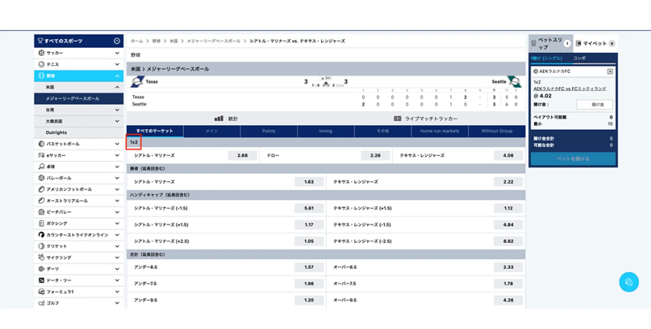651x329 pixels.
Task: Open the Without Group tab
Action: [x=497, y=131]
